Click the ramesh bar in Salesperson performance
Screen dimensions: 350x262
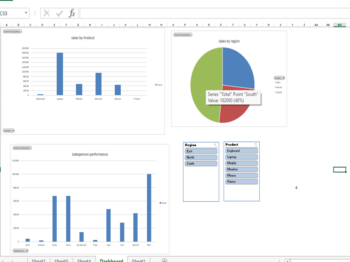coord(135,227)
